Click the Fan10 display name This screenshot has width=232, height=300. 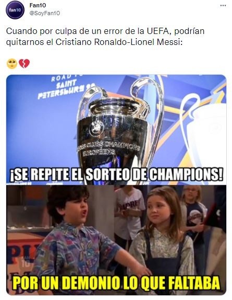point(38,5)
